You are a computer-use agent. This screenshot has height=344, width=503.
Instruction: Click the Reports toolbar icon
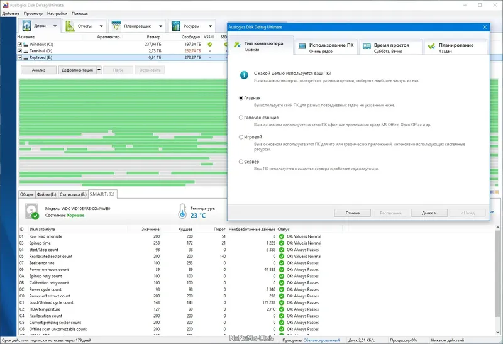click(x=70, y=26)
